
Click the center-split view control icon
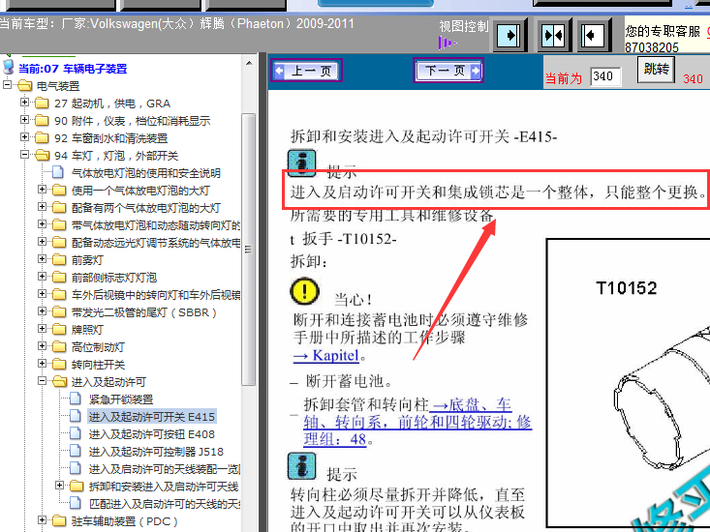click(x=552, y=36)
